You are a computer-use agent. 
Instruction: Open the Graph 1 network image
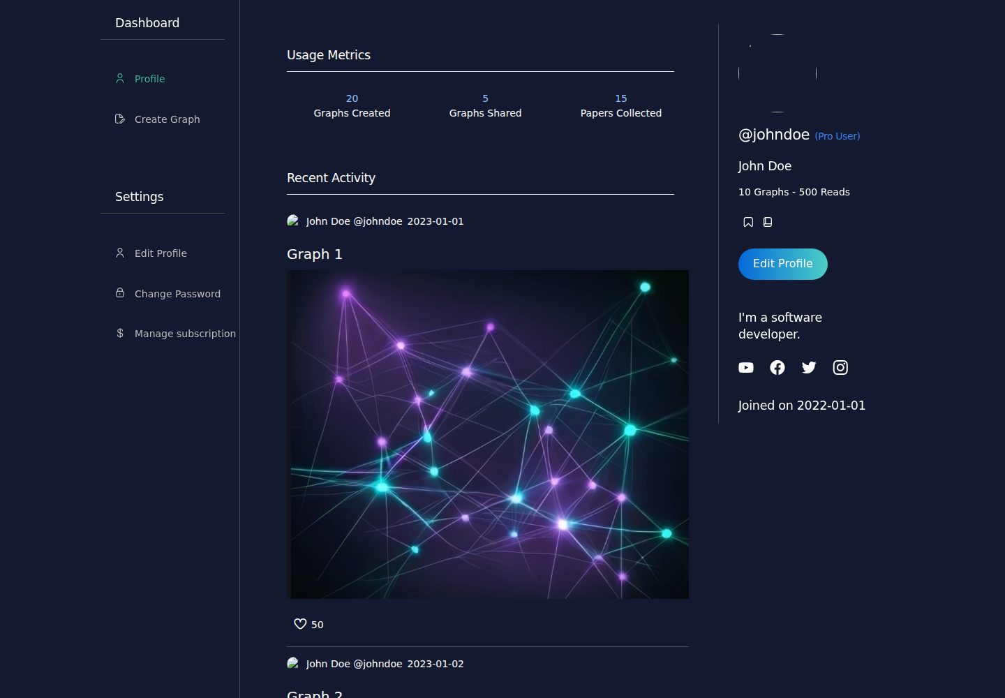click(x=488, y=434)
